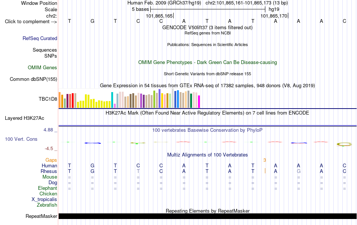Image resolution: width=357 pixels, height=225 pixels.
Task: Open the Layered H3K27Ac track label
Action: coord(24,118)
